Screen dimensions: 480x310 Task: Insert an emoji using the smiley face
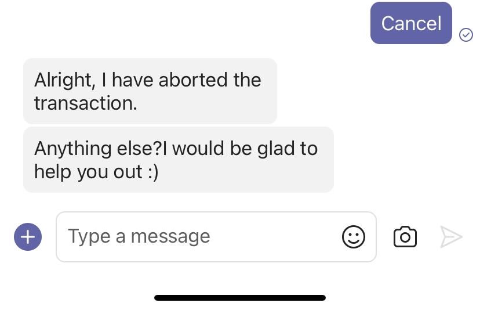[354, 237]
